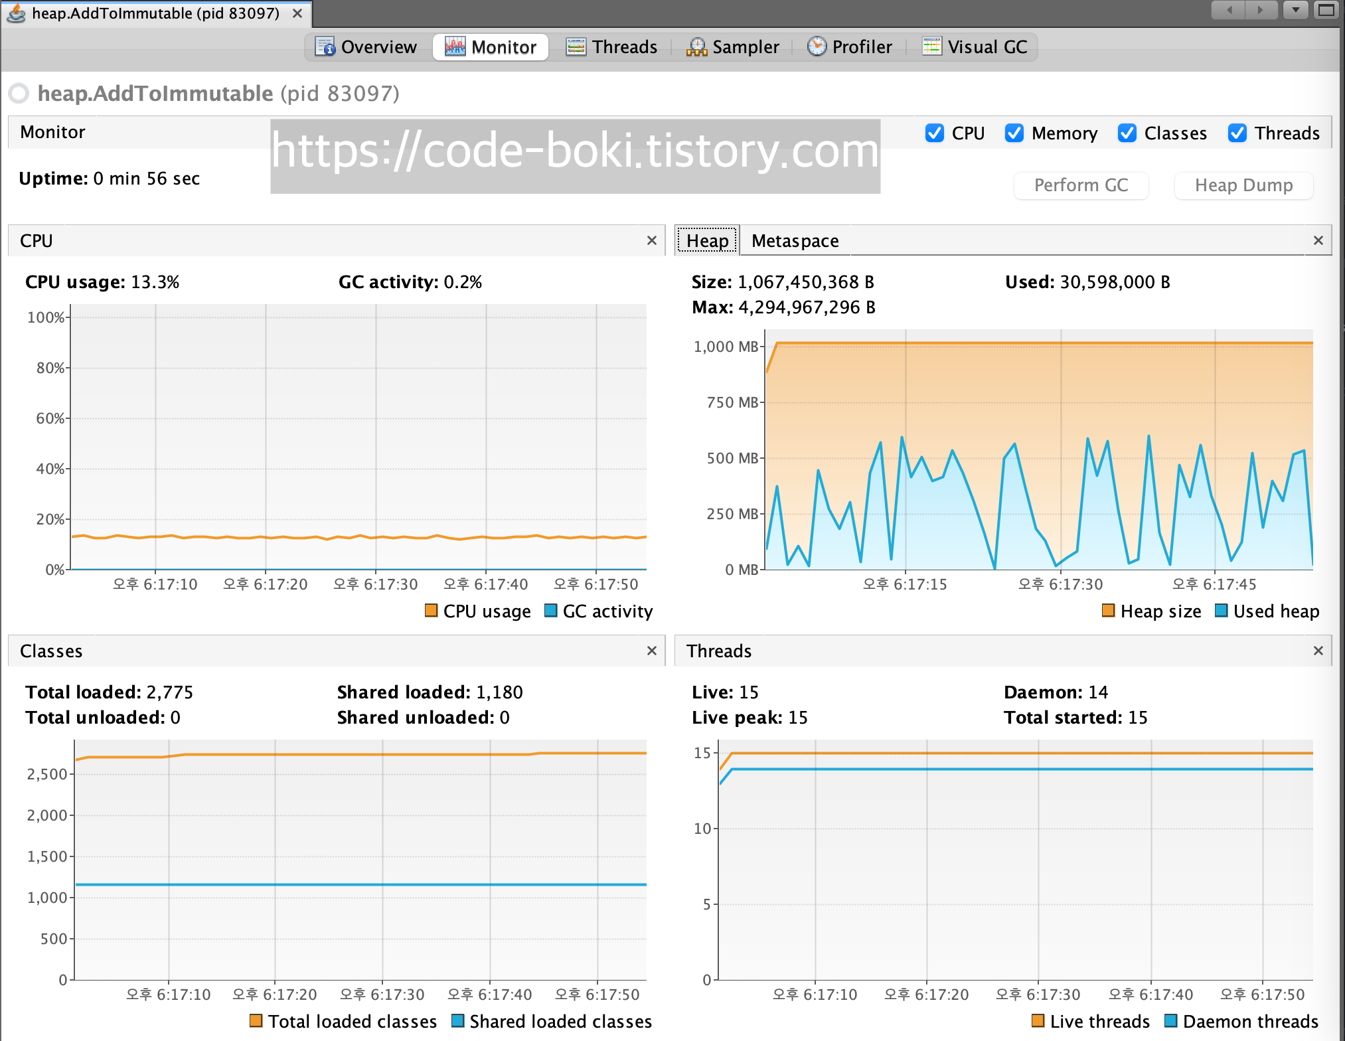Viewport: 1345px width, 1041px height.
Task: Click the Sampler tab icon
Action: point(696,46)
